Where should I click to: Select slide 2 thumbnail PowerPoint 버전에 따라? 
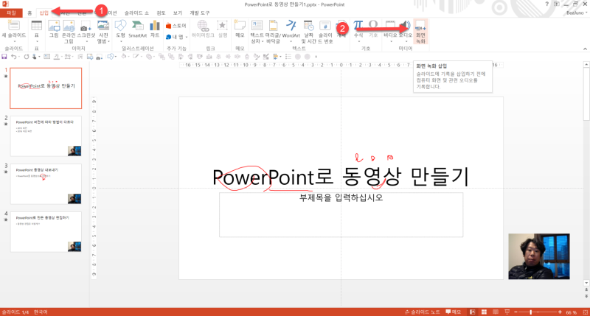[x=46, y=136]
